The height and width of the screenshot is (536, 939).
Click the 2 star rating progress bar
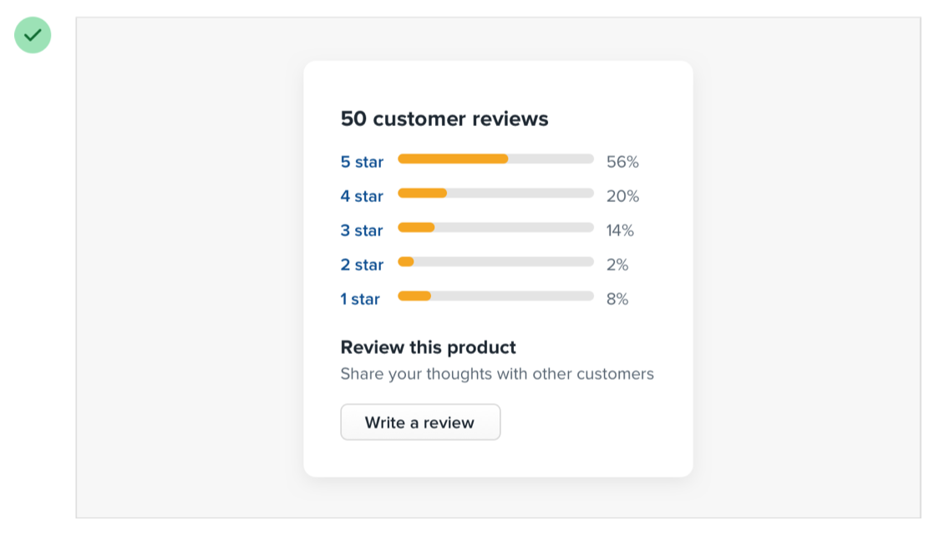pos(495,261)
